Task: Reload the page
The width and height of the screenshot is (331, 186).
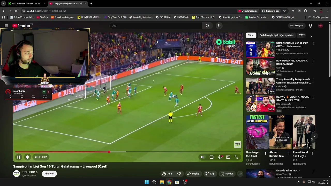Action: [x=16, y=11]
